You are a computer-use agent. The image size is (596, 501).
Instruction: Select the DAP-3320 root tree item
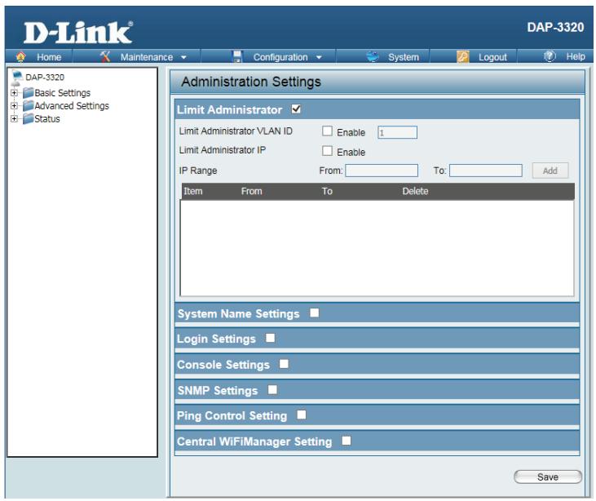pyautogui.click(x=45, y=78)
